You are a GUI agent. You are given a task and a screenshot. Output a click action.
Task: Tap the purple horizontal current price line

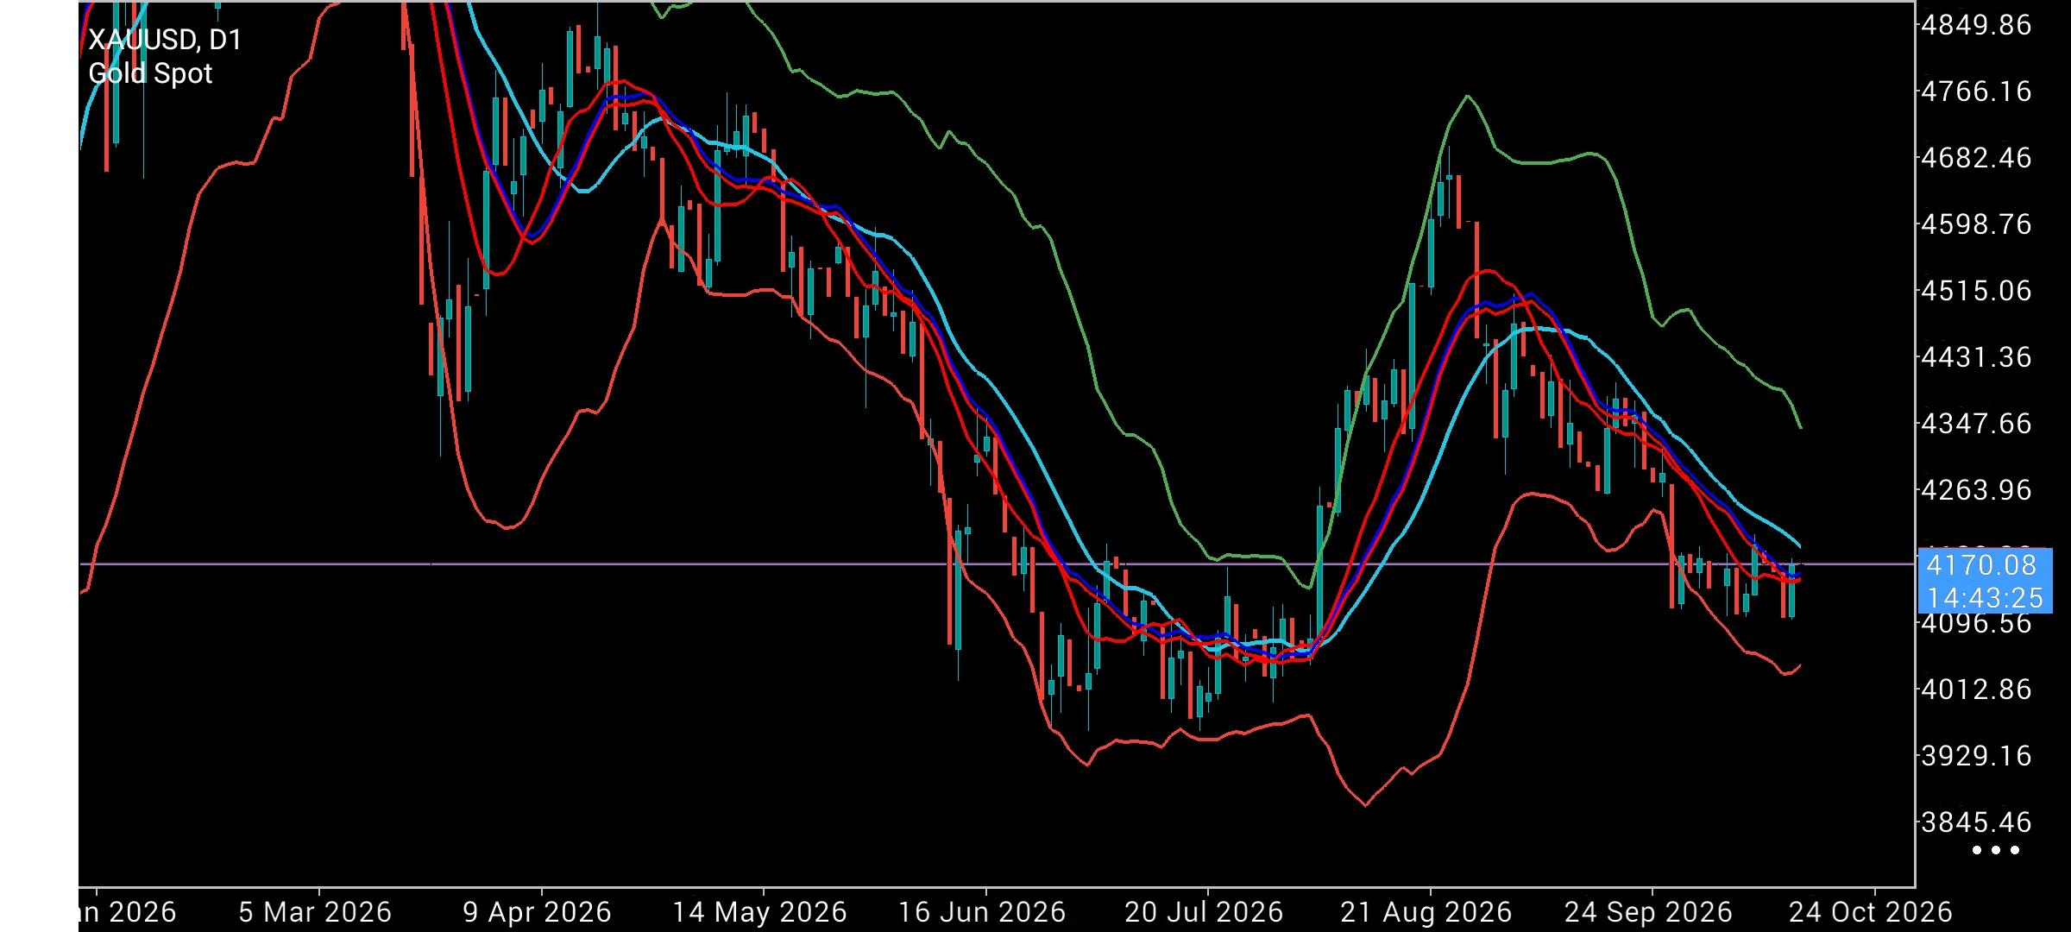point(997,564)
